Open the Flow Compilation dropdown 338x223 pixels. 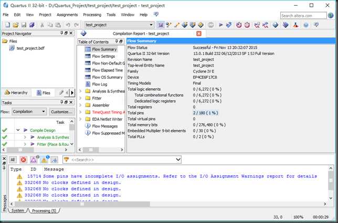click(x=44, y=111)
